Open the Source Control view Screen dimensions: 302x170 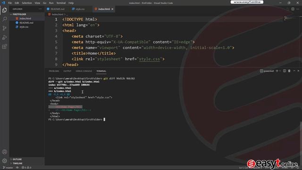click(x=4, y=28)
